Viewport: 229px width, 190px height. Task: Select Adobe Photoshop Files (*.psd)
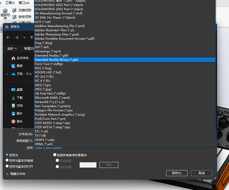(x=125, y=35)
